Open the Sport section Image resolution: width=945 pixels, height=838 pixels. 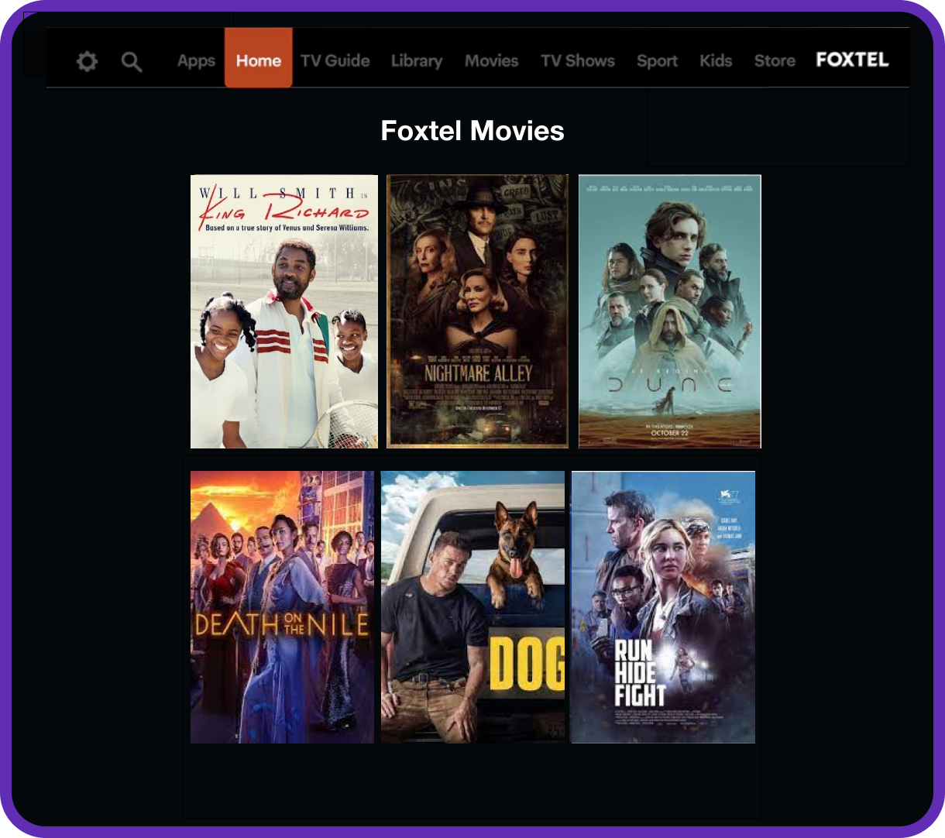657,60
